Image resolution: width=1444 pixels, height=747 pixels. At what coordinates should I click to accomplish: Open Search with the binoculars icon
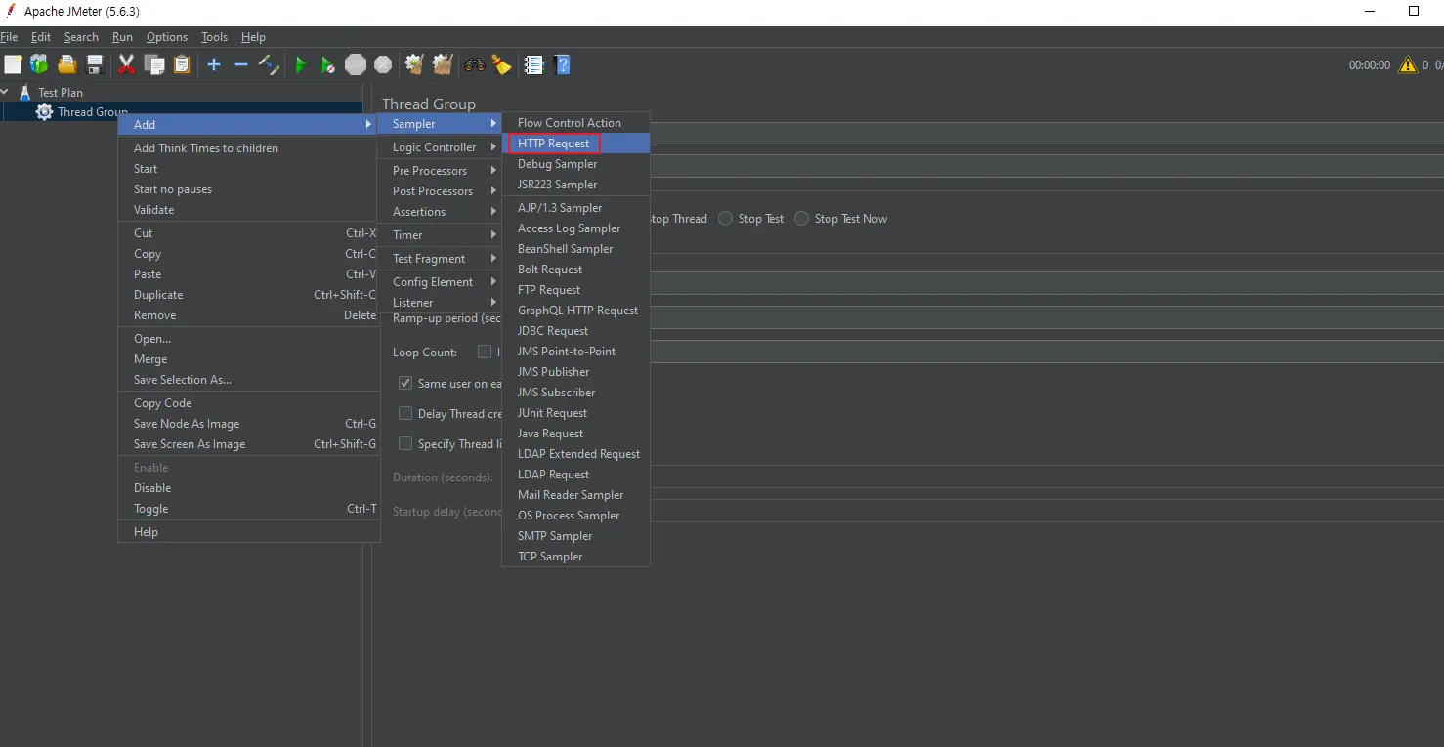tap(475, 64)
